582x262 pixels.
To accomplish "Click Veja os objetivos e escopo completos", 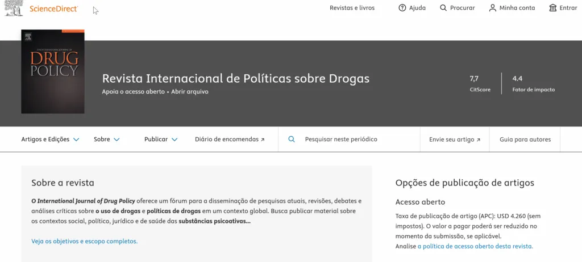I will click(84, 241).
